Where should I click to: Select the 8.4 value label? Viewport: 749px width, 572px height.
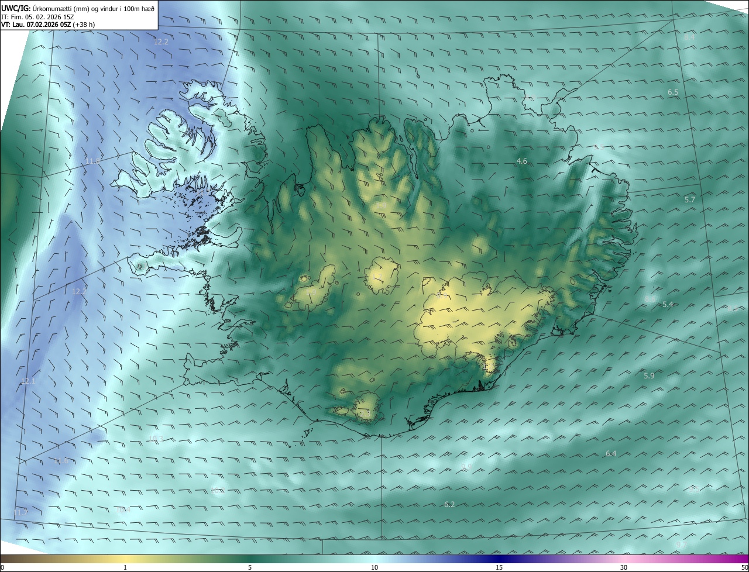[x=689, y=37]
